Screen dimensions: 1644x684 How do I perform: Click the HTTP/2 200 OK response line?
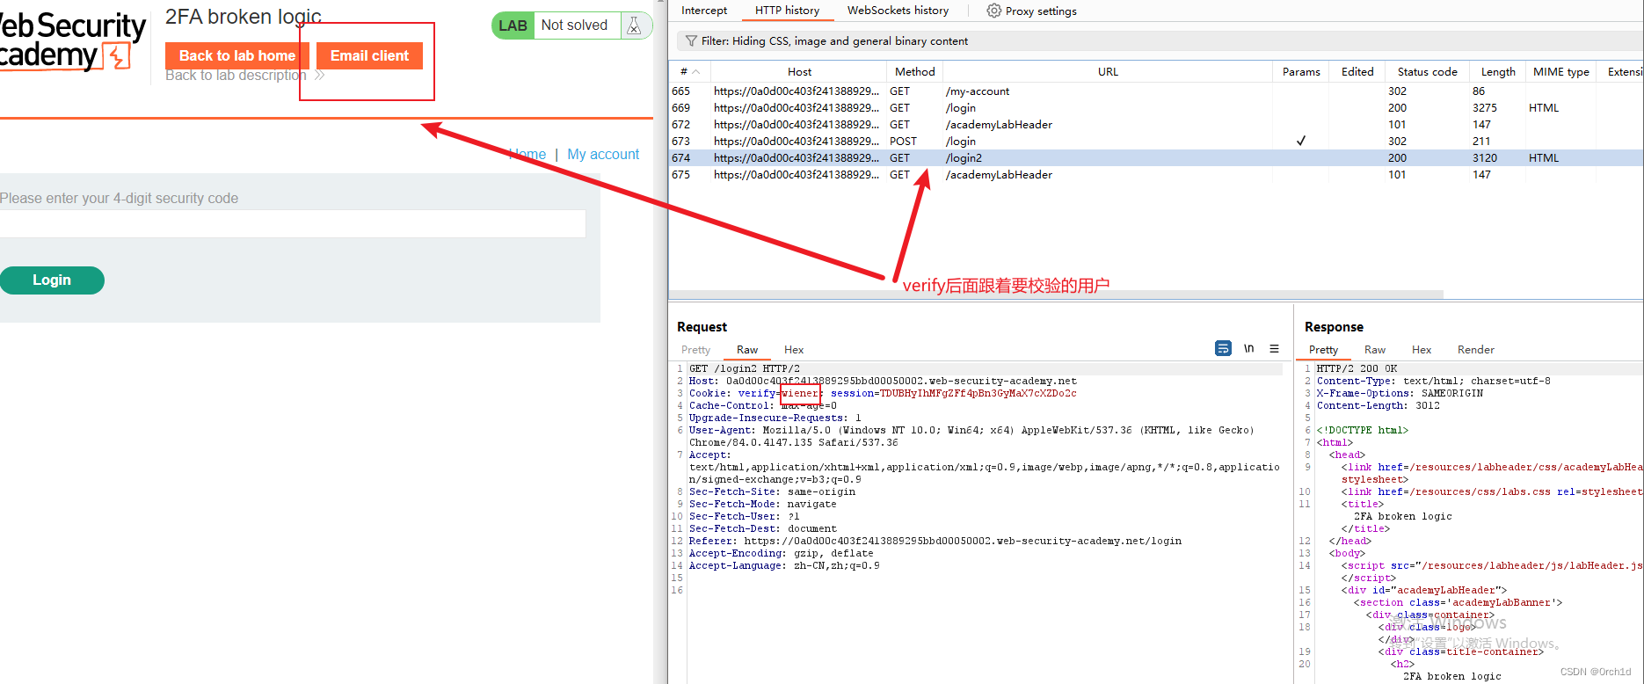click(1357, 368)
